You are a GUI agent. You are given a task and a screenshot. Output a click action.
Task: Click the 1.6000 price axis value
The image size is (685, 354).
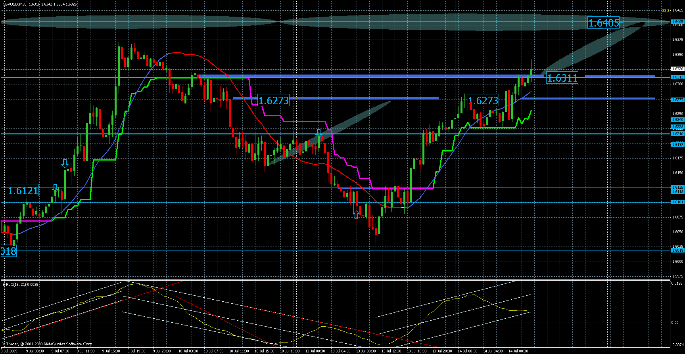coord(677,262)
